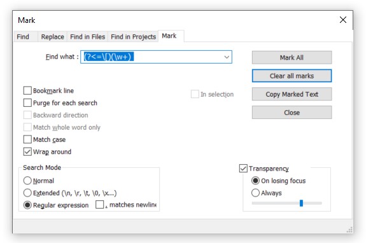366x243 pixels.
Task: Select the Find in Files tab
Action: [88, 37]
